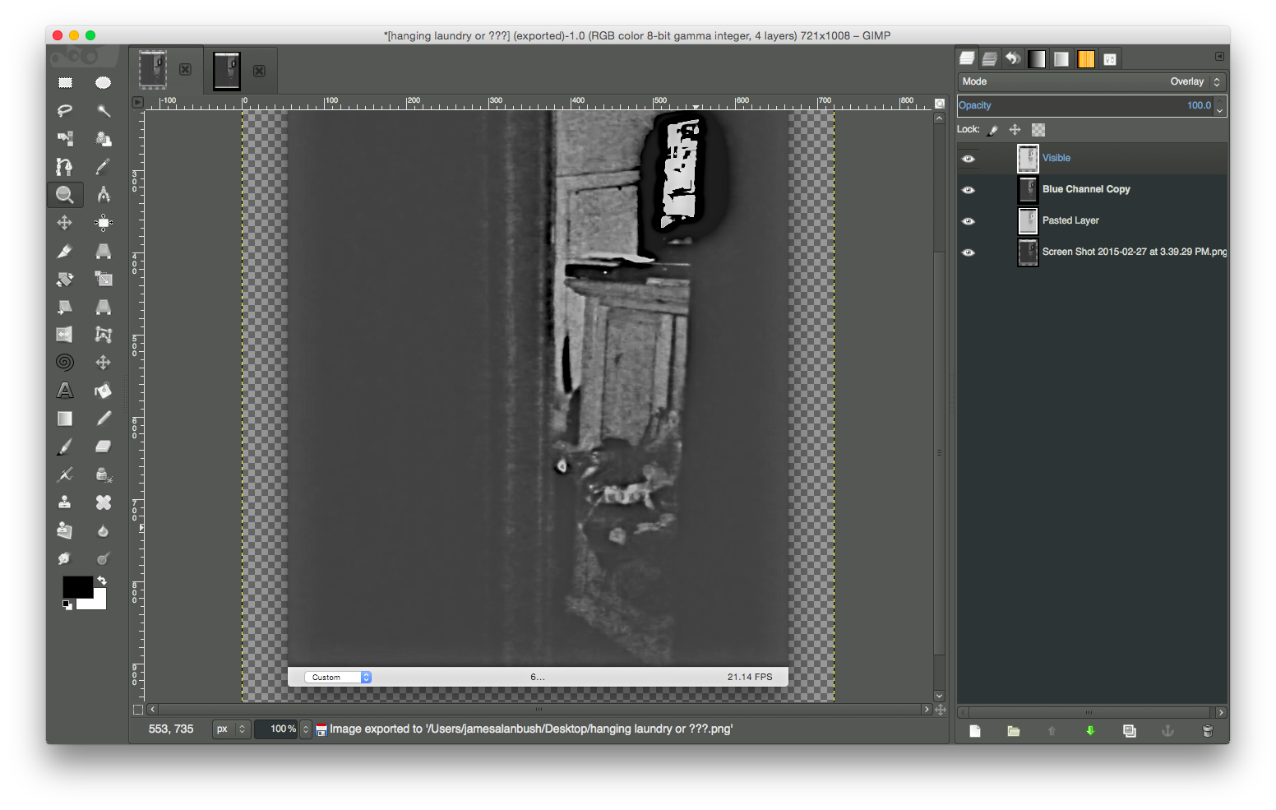This screenshot has height=810, width=1276.
Task: Choose the Eraser tool
Action: pos(103,447)
